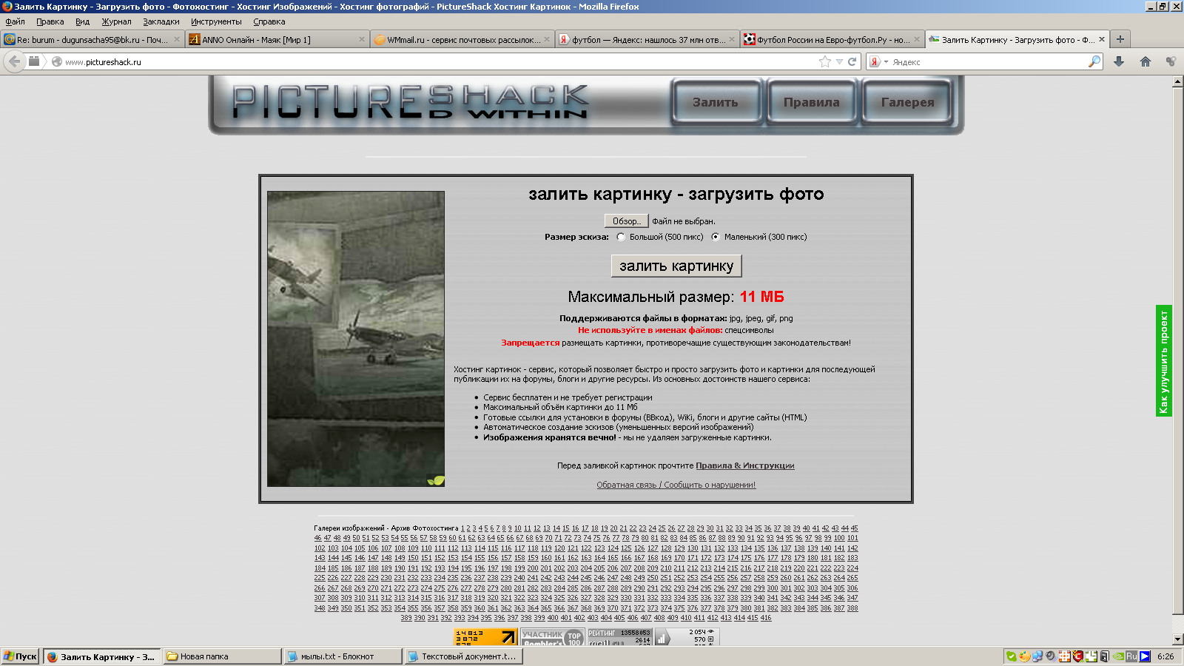Go to the Firefox home page icon
This screenshot has height=666, width=1184.
1146,61
